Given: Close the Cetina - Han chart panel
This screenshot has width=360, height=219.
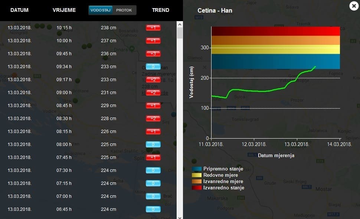Looking at the screenshot, I should click(353, 6).
